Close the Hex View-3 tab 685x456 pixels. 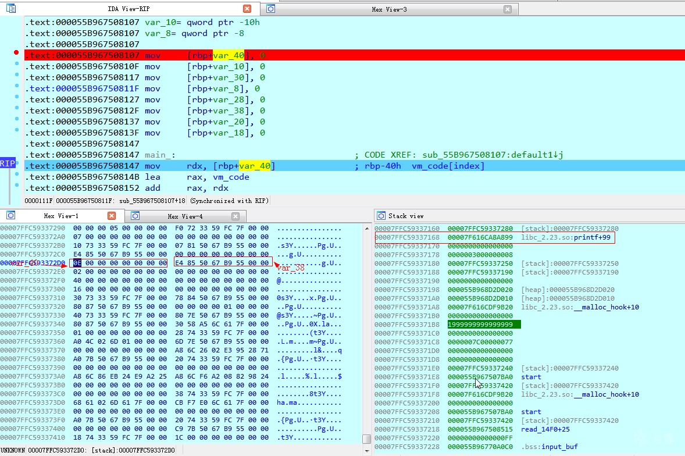(x=507, y=9)
